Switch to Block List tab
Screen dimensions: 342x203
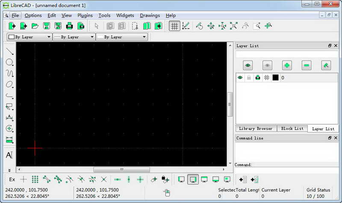point(292,129)
